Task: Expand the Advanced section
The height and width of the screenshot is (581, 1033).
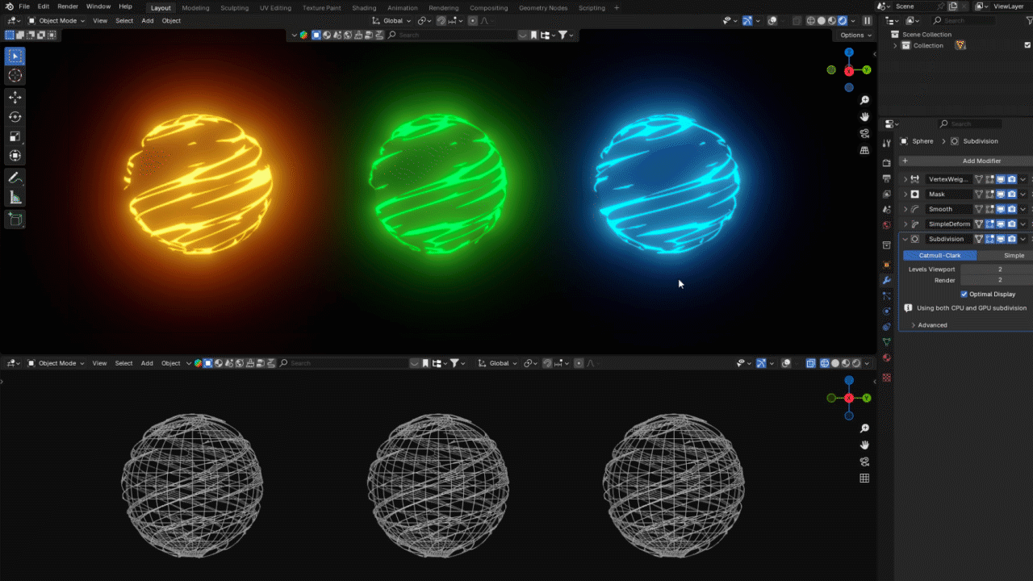Action: [932, 325]
